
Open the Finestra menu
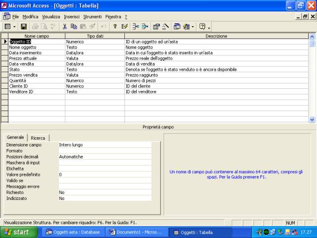click(113, 17)
